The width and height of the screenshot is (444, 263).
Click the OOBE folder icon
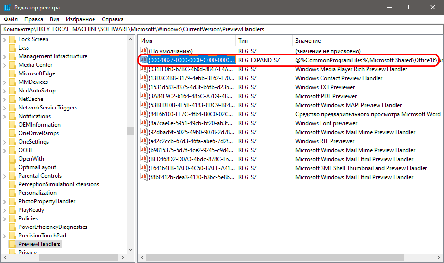coord(12,150)
